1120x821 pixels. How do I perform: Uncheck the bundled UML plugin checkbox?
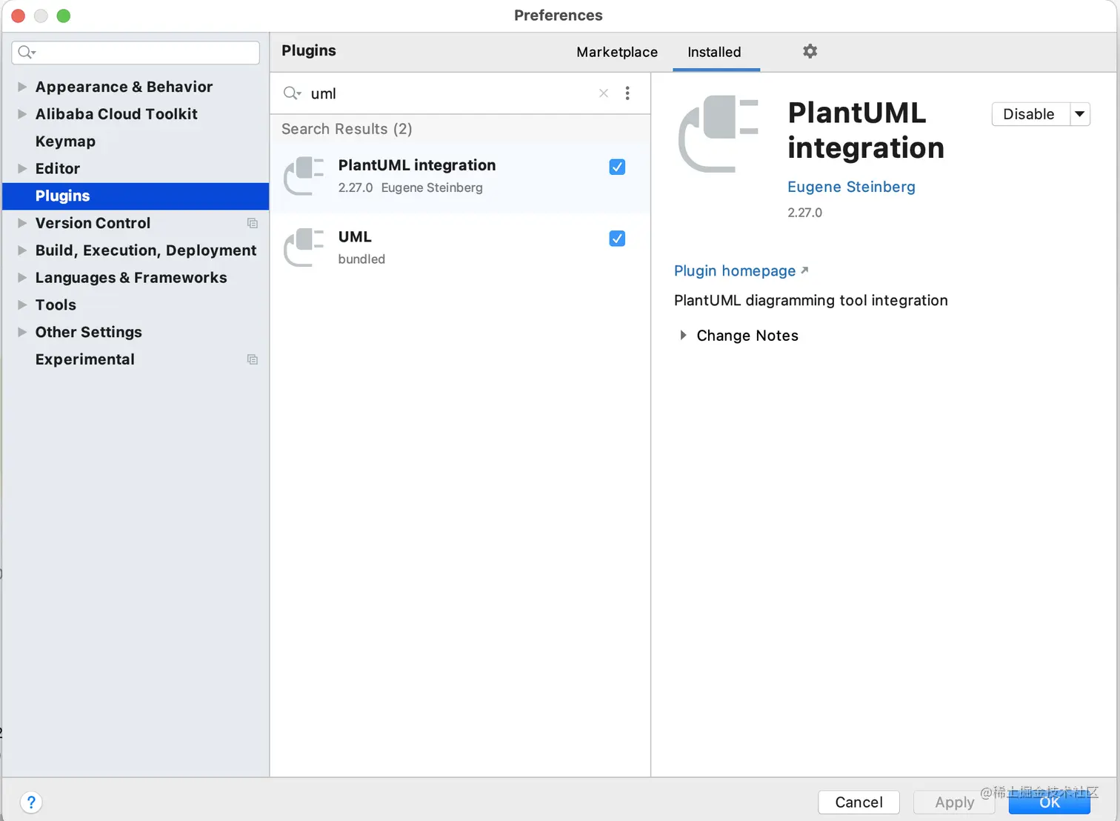click(617, 239)
